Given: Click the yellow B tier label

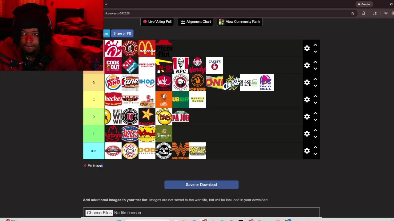Looking at the screenshot, I should tap(94, 82).
